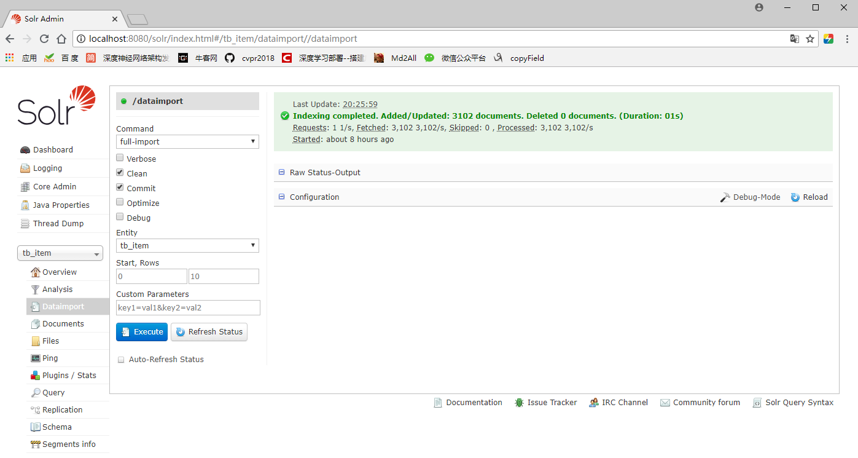858x458 pixels.
Task: Click the browser home button
Action: pyautogui.click(x=61, y=39)
